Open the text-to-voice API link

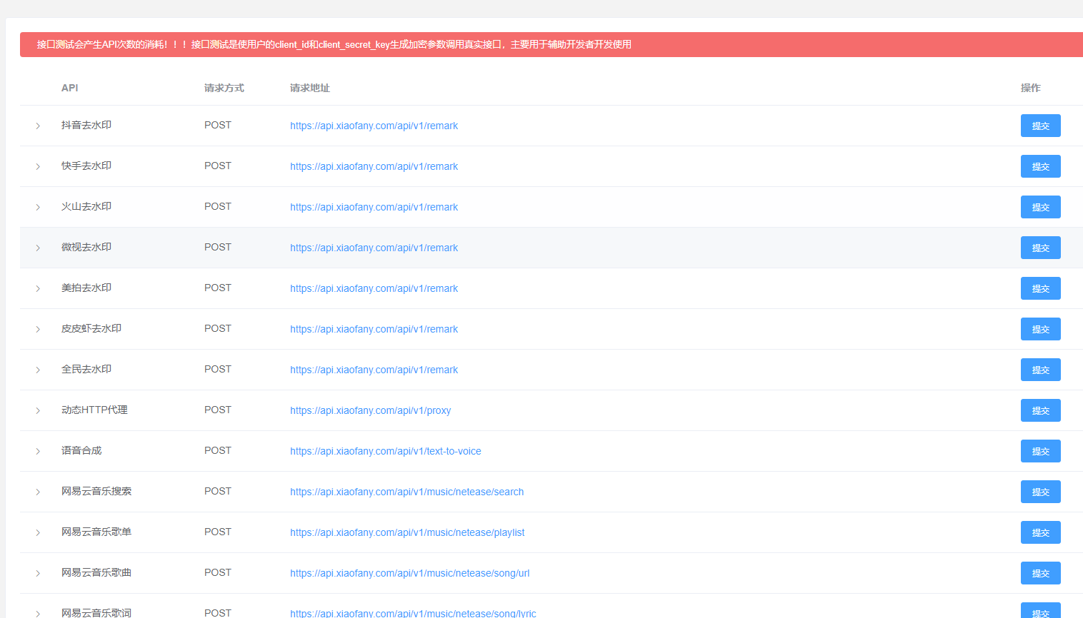pyautogui.click(x=385, y=451)
